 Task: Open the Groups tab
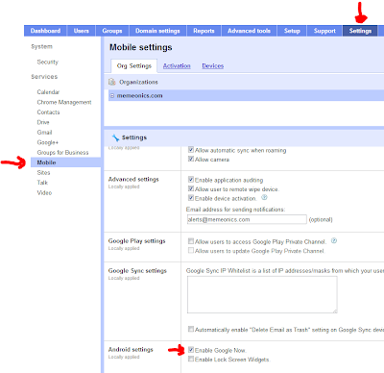[x=112, y=31]
